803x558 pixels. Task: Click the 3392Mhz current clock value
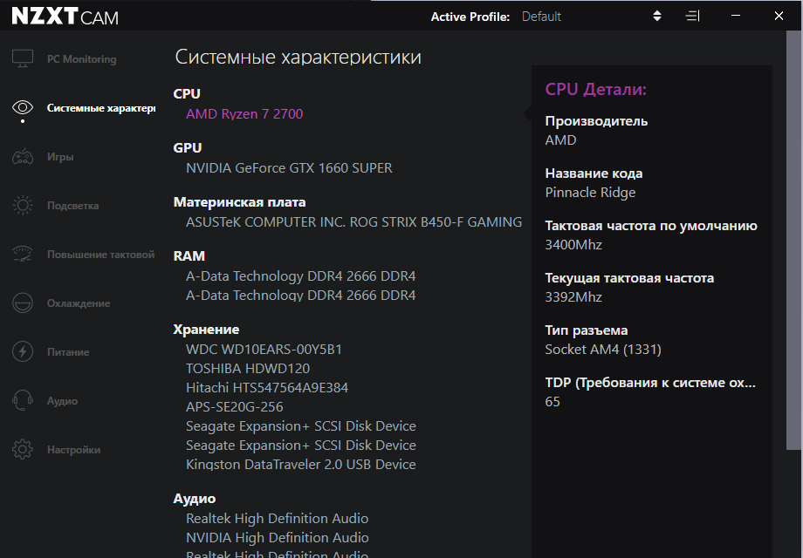pos(573,297)
